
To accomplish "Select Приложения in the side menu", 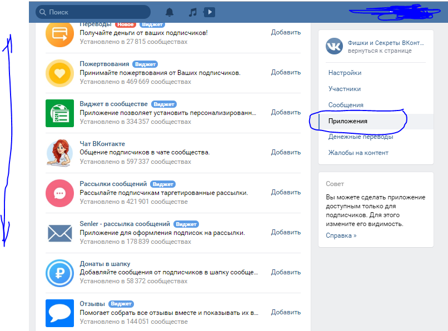I will (x=376, y=122).
